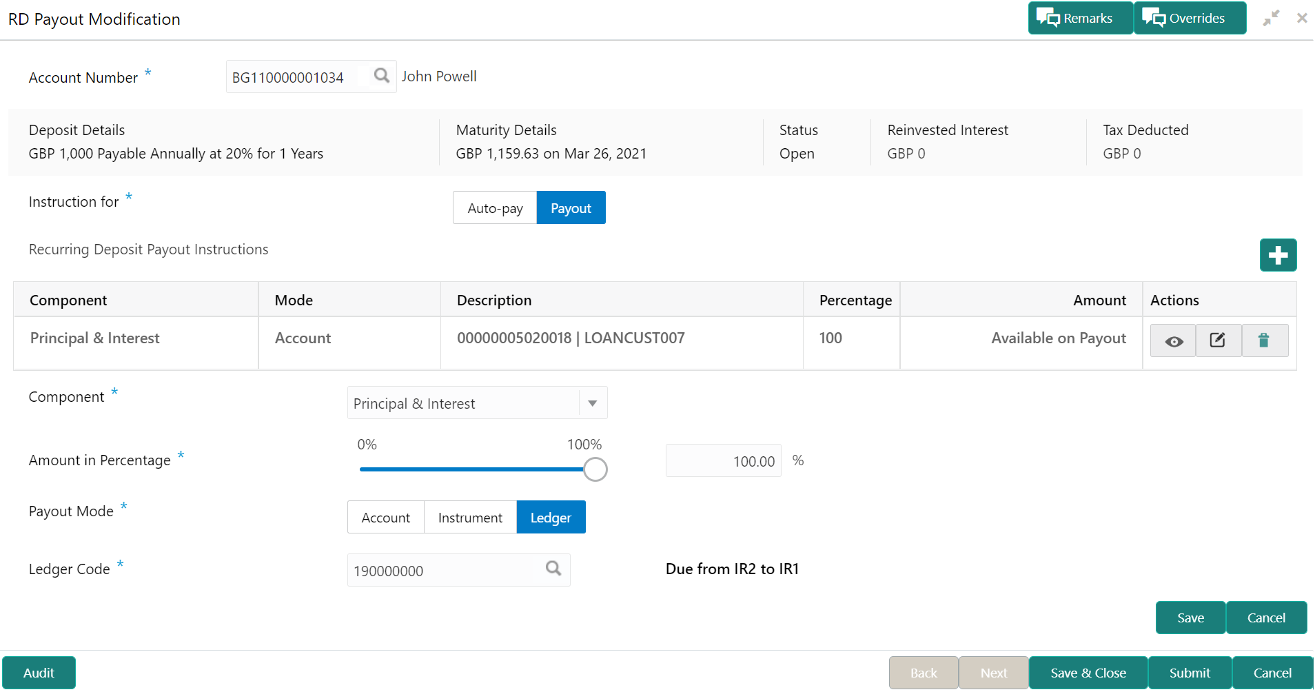The image size is (1315, 692).
Task: Click the Back button
Action: point(924,673)
